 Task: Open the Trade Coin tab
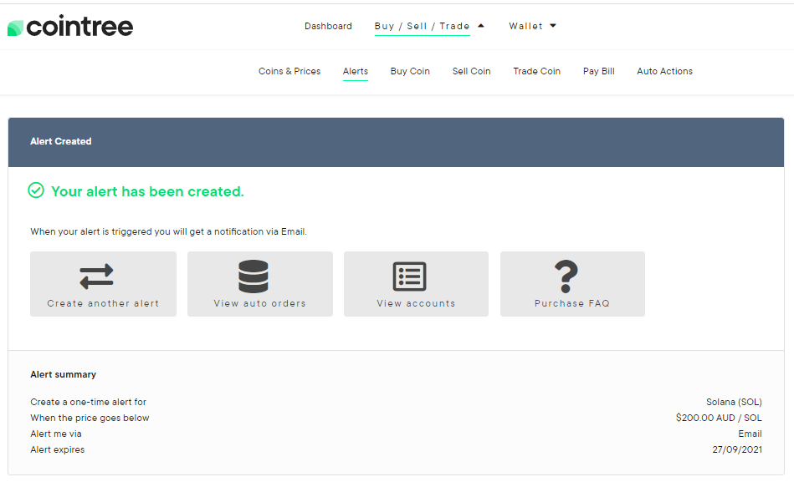click(537, 71)
